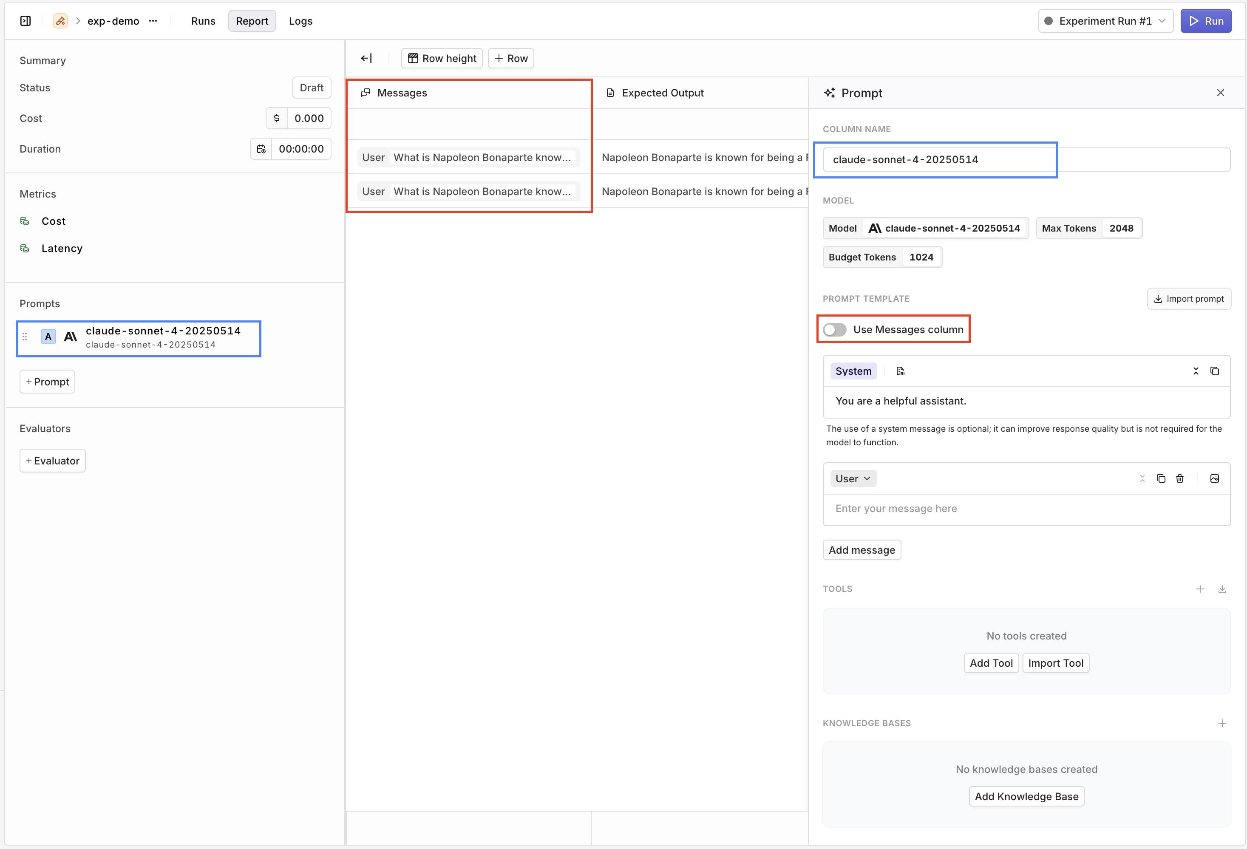
Task: Open the Row height options
Action: coord(442,59)
